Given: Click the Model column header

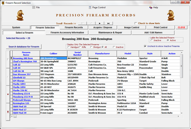Looking at the screenshot, I should 128,54.
